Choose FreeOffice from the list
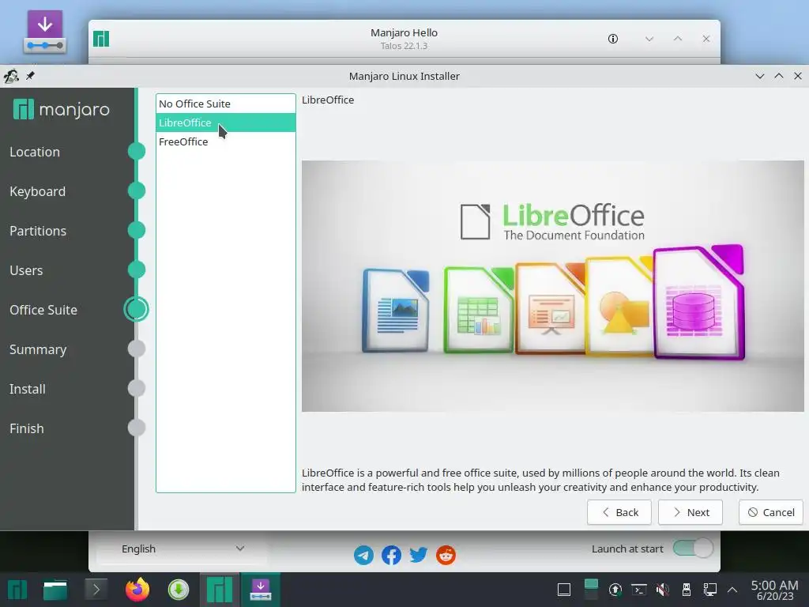 click(225, 142)
